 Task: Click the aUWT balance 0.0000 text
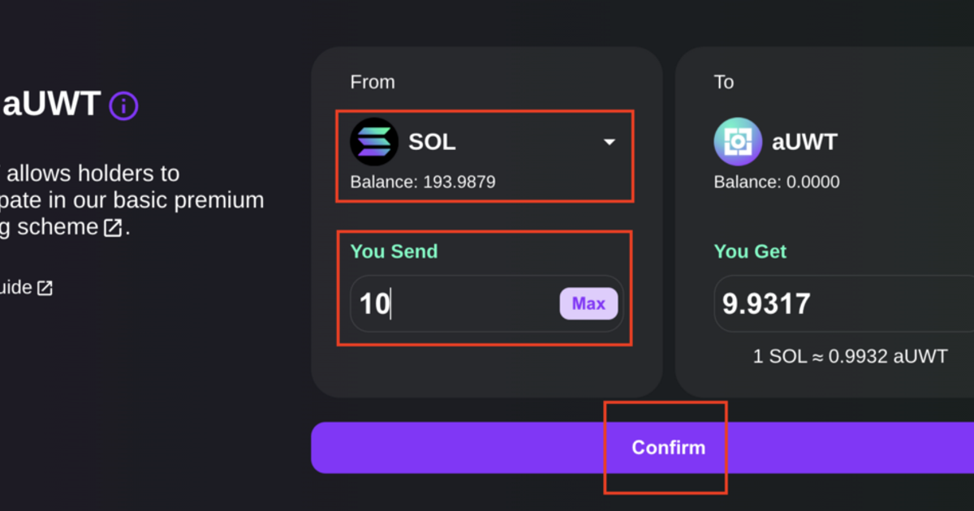point(777,182)
